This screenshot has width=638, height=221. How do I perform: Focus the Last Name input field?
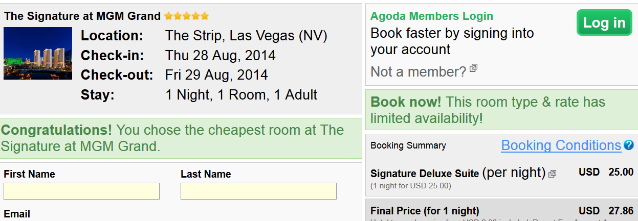point(258,191)
